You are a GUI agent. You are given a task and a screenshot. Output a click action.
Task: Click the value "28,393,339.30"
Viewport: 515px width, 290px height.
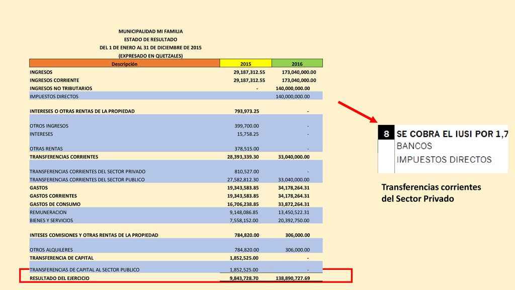243,157
